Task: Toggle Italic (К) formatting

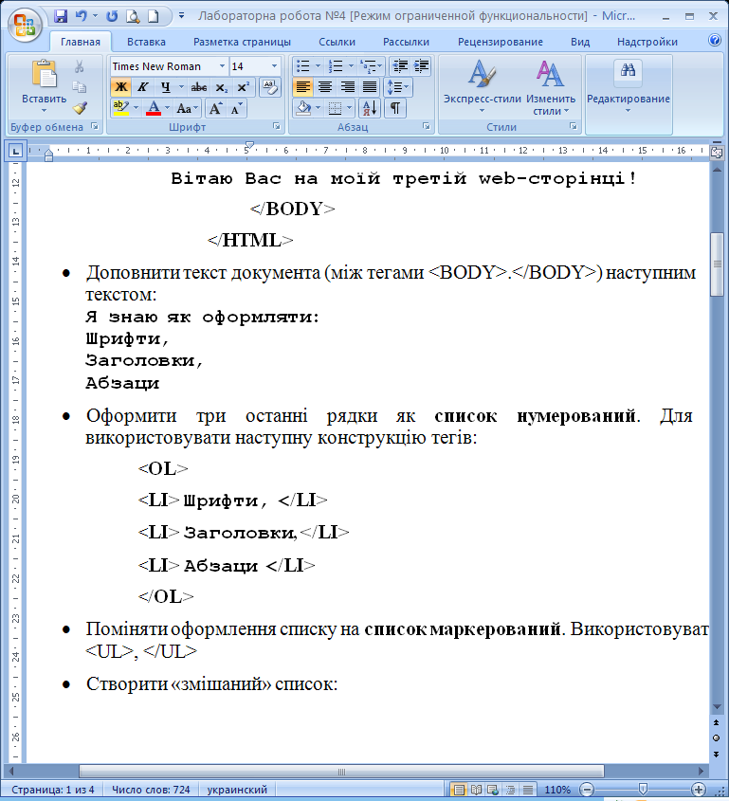Action: (140, 87)
